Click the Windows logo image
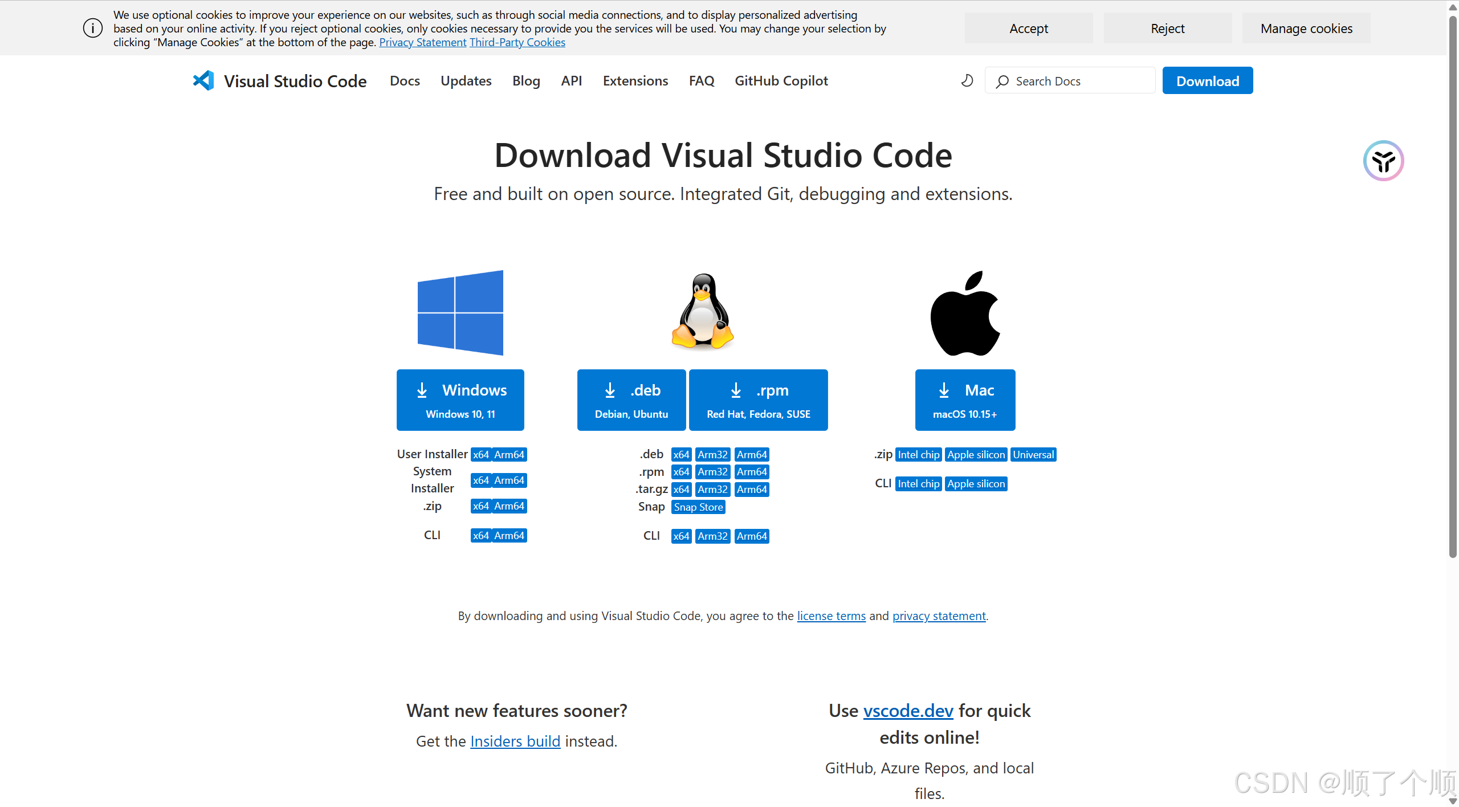This screenshot has height=807, width=1459. 460,313
